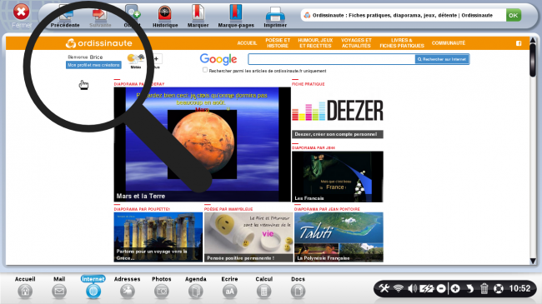Open the Historique browsing history icon
542x304 pixels.
tap(164, 13)
